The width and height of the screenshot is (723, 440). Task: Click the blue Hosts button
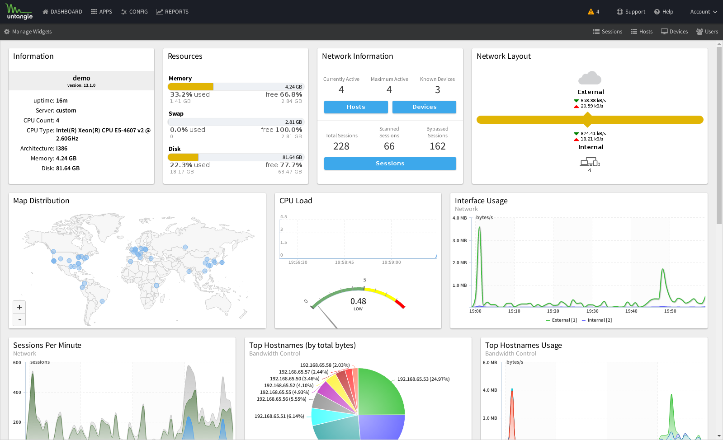coord(356,107)
